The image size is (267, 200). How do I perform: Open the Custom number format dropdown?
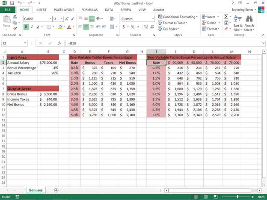(x=153, y=19)
